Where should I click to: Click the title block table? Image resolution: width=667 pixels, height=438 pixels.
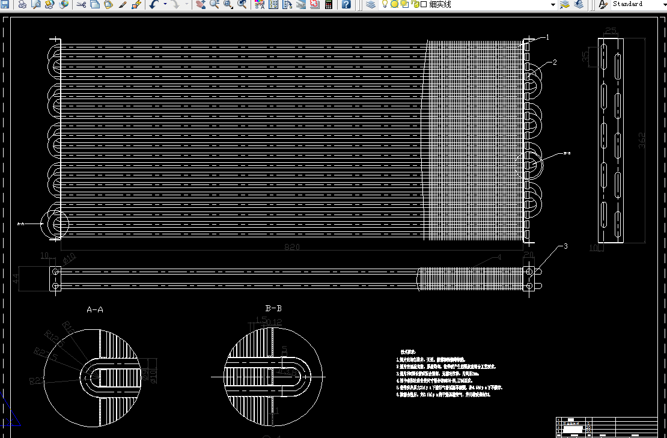607,427
